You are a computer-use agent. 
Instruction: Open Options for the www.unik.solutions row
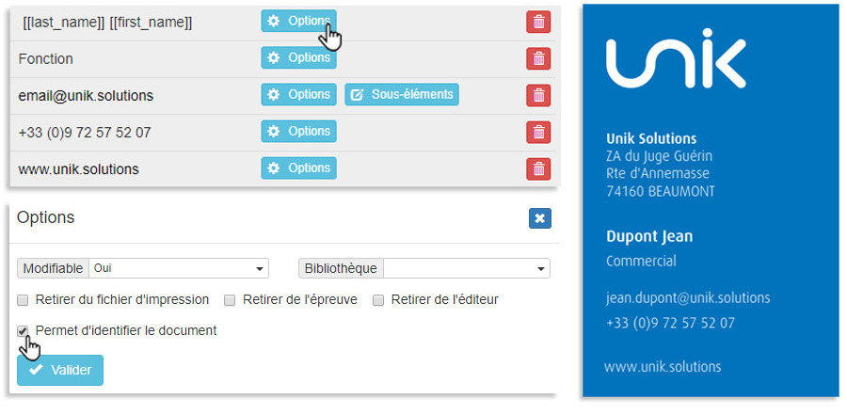(298, 168)
